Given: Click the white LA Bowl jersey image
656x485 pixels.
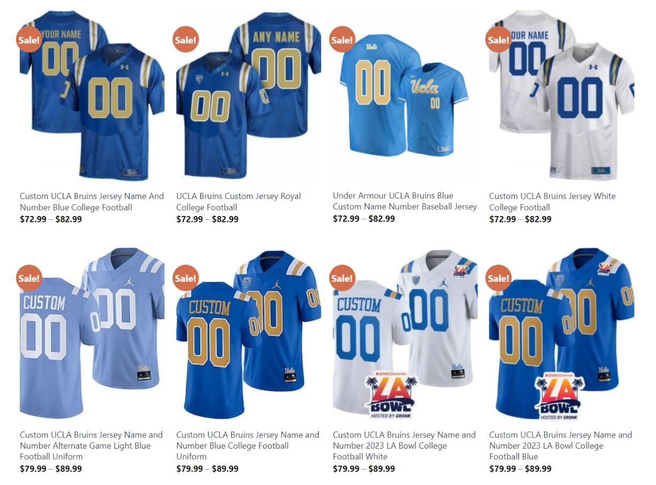Looking at the screenshot, I should 405,333.
